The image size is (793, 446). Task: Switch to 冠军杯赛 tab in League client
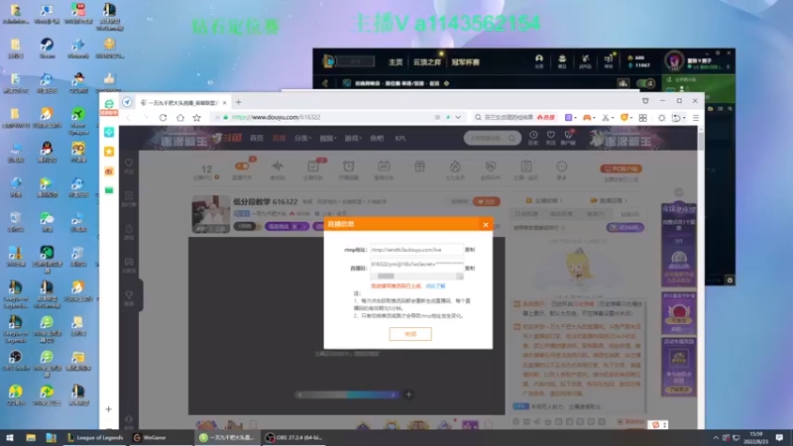pyautogui.click(x=465, y=62)
